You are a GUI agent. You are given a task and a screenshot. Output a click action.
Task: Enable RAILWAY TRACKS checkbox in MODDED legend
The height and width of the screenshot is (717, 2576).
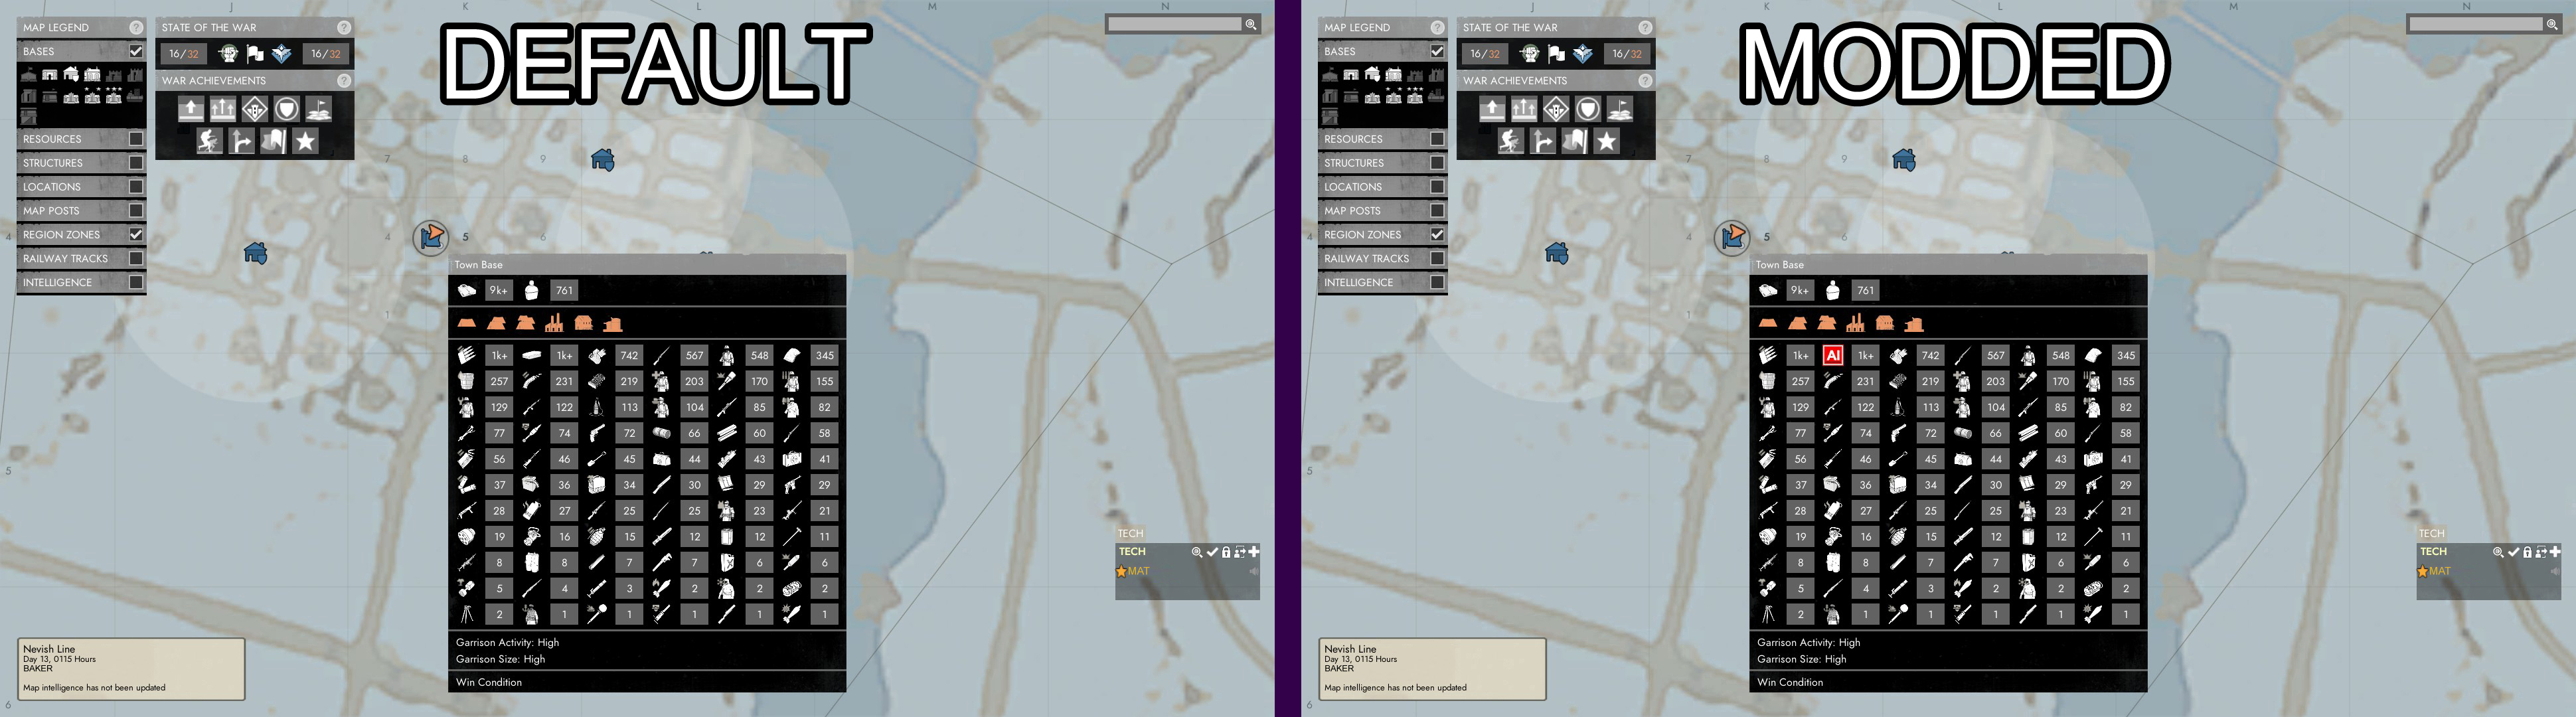(x=1437, y=258)
